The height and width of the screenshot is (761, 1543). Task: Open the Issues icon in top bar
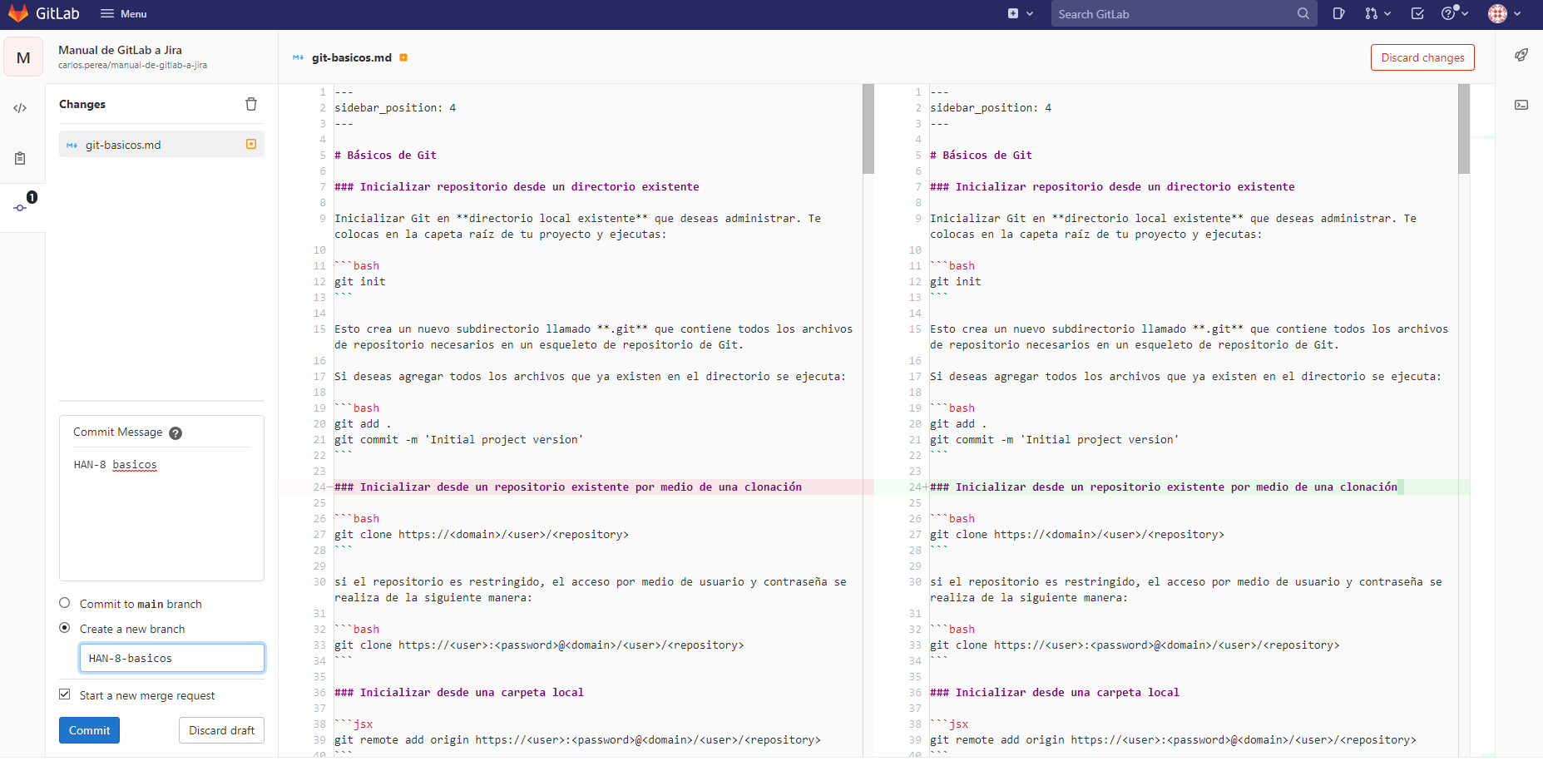pos(1338,13)
